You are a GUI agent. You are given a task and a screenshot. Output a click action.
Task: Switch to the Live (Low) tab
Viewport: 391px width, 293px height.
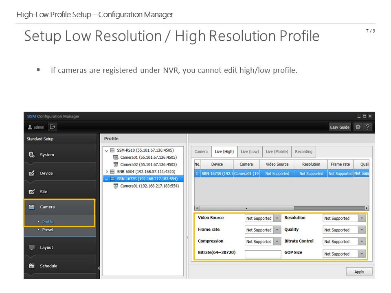tap(250, 151)
